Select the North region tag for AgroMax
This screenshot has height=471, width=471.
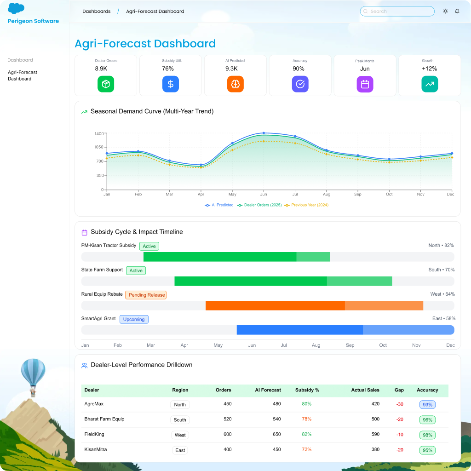point(180,405)
